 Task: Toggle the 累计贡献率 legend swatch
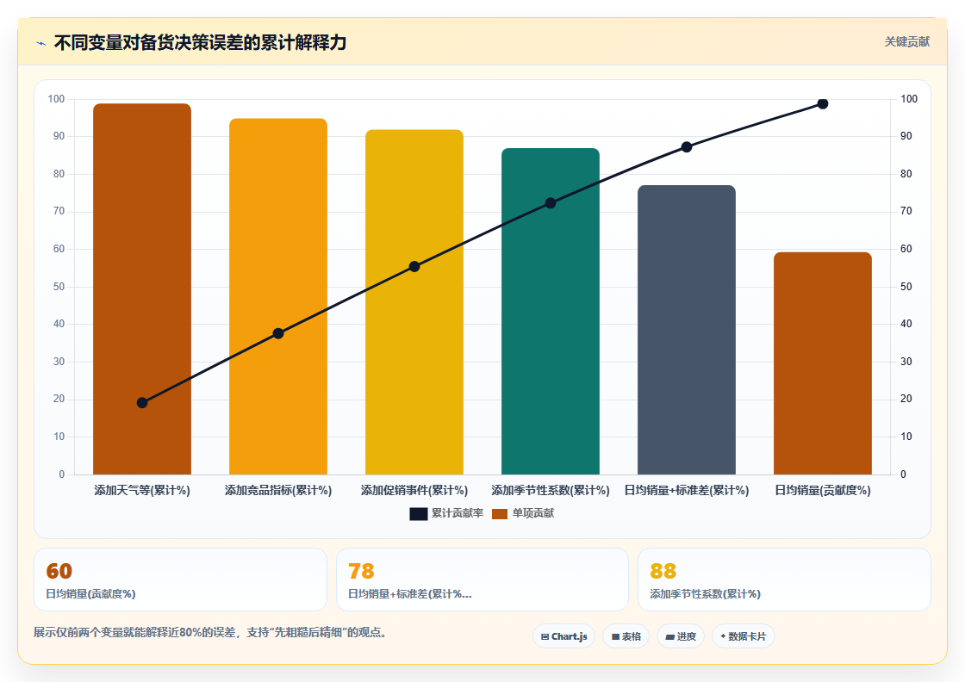pos(419,513)
